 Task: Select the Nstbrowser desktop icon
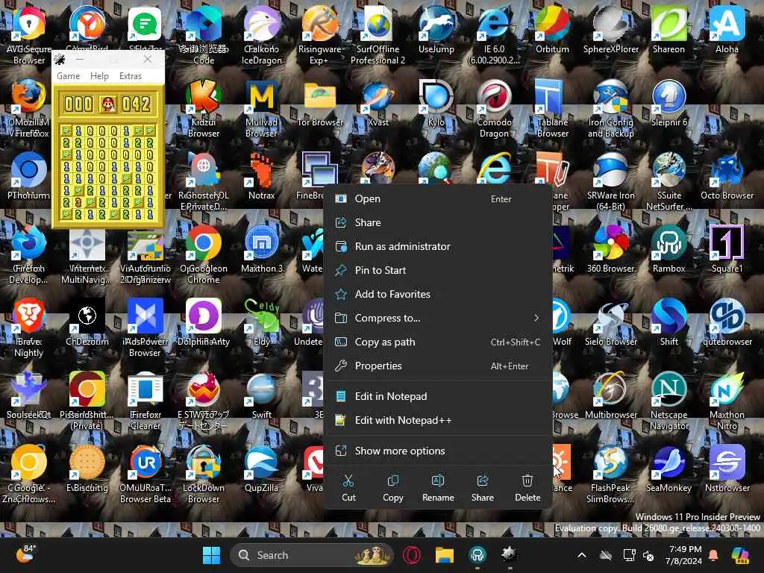727,461
